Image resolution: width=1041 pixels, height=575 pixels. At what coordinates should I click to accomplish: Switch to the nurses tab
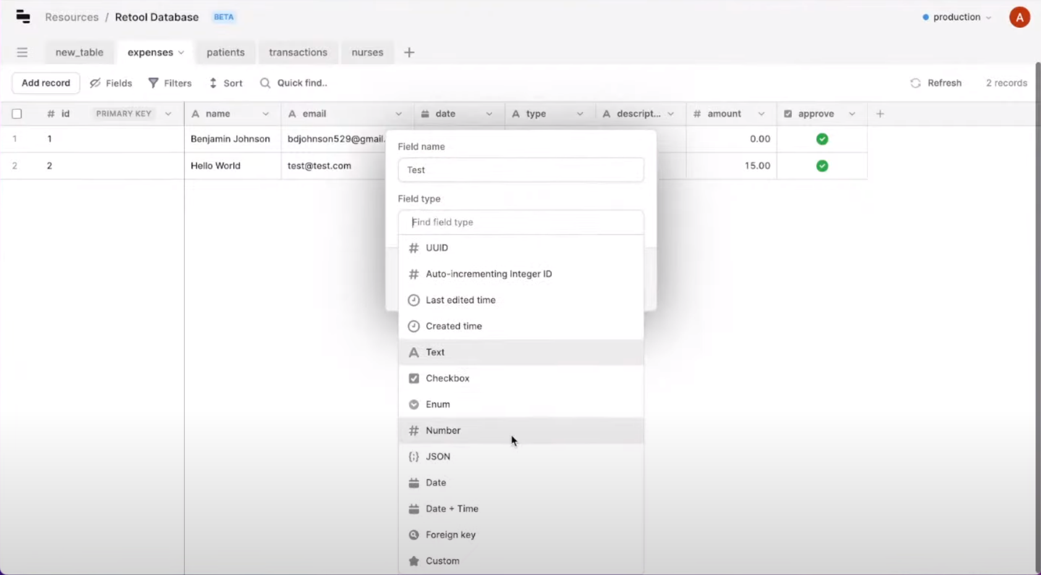click(x=367, y=52)
